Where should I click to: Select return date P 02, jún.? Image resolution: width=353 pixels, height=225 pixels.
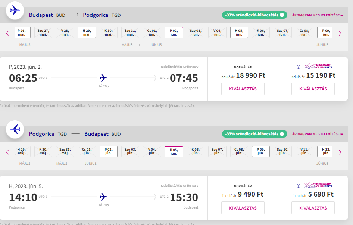[109, 151]
